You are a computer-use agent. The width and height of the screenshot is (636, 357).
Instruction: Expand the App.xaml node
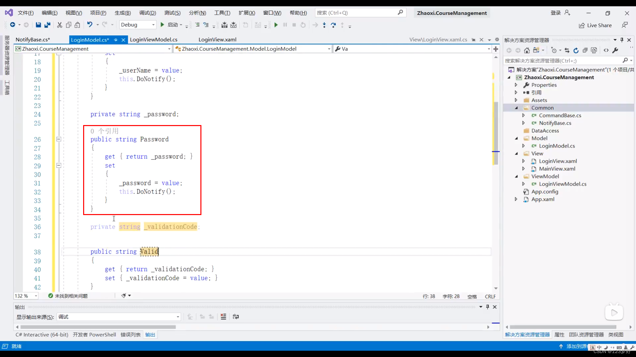[516, 199]
